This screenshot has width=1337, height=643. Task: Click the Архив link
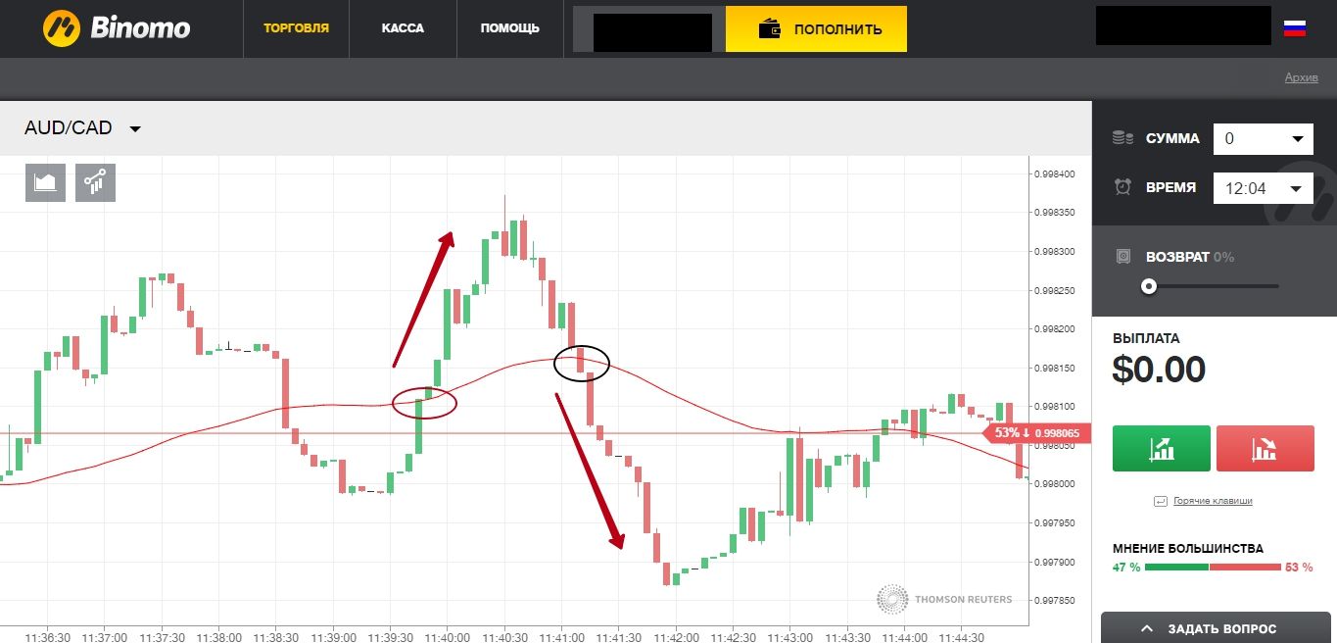pos(1302,78)
